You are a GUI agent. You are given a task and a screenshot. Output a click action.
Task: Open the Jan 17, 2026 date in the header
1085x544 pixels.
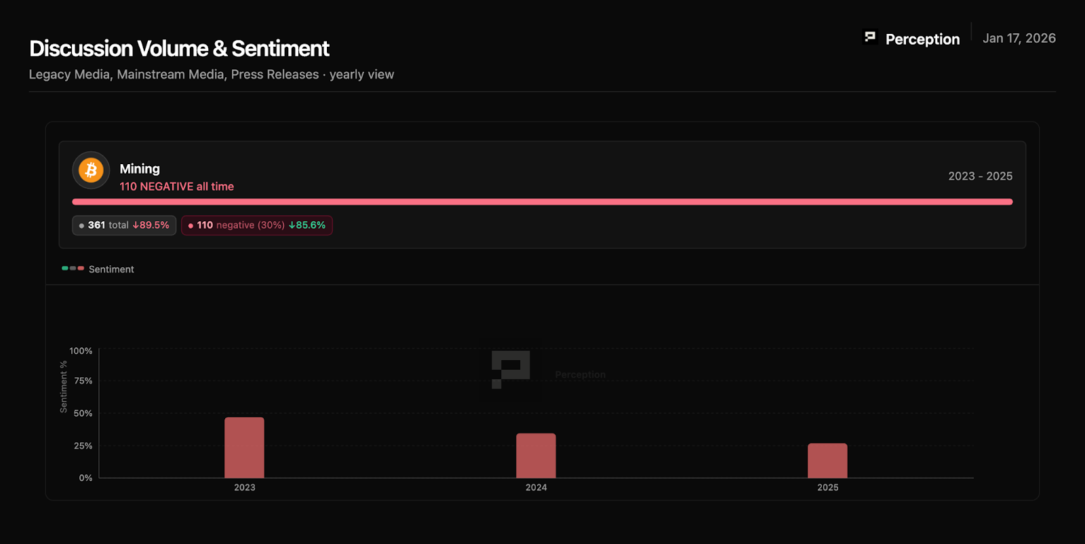tap(1019, 39)
